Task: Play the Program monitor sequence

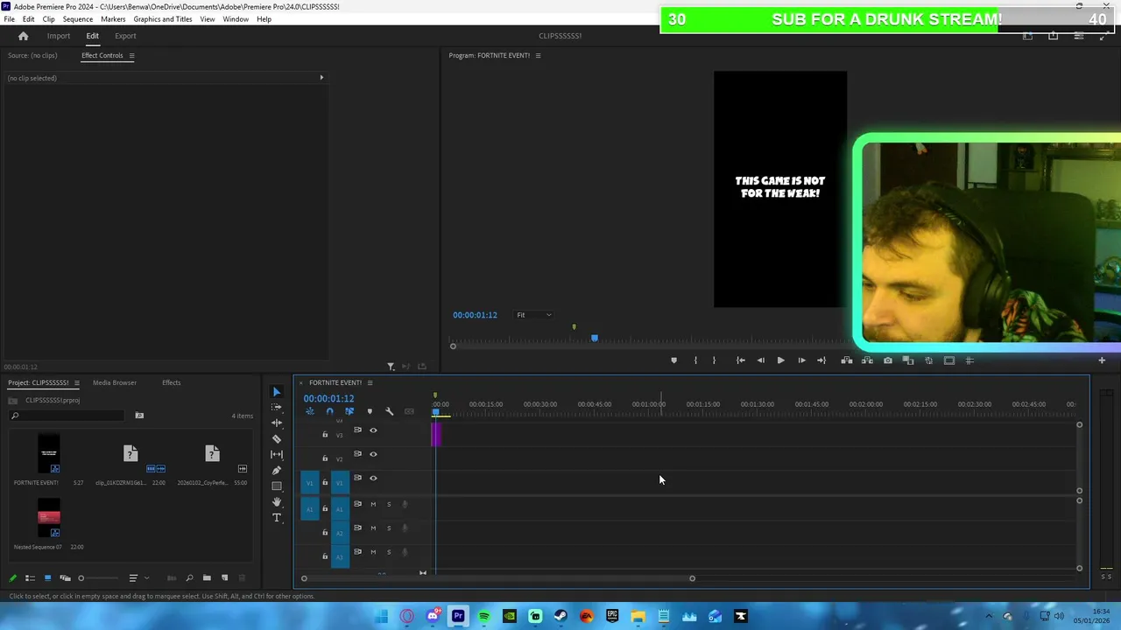Action: [x=780, y=360]
